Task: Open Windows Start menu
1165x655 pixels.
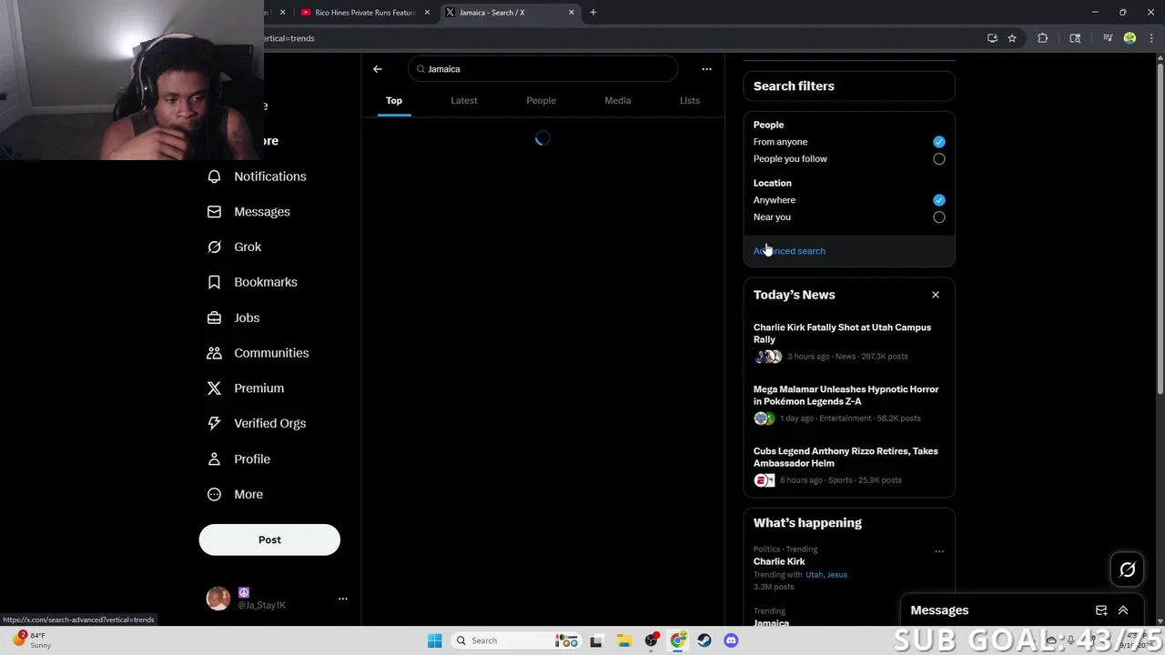Action: pyautogui.click(x=434, y=640)
